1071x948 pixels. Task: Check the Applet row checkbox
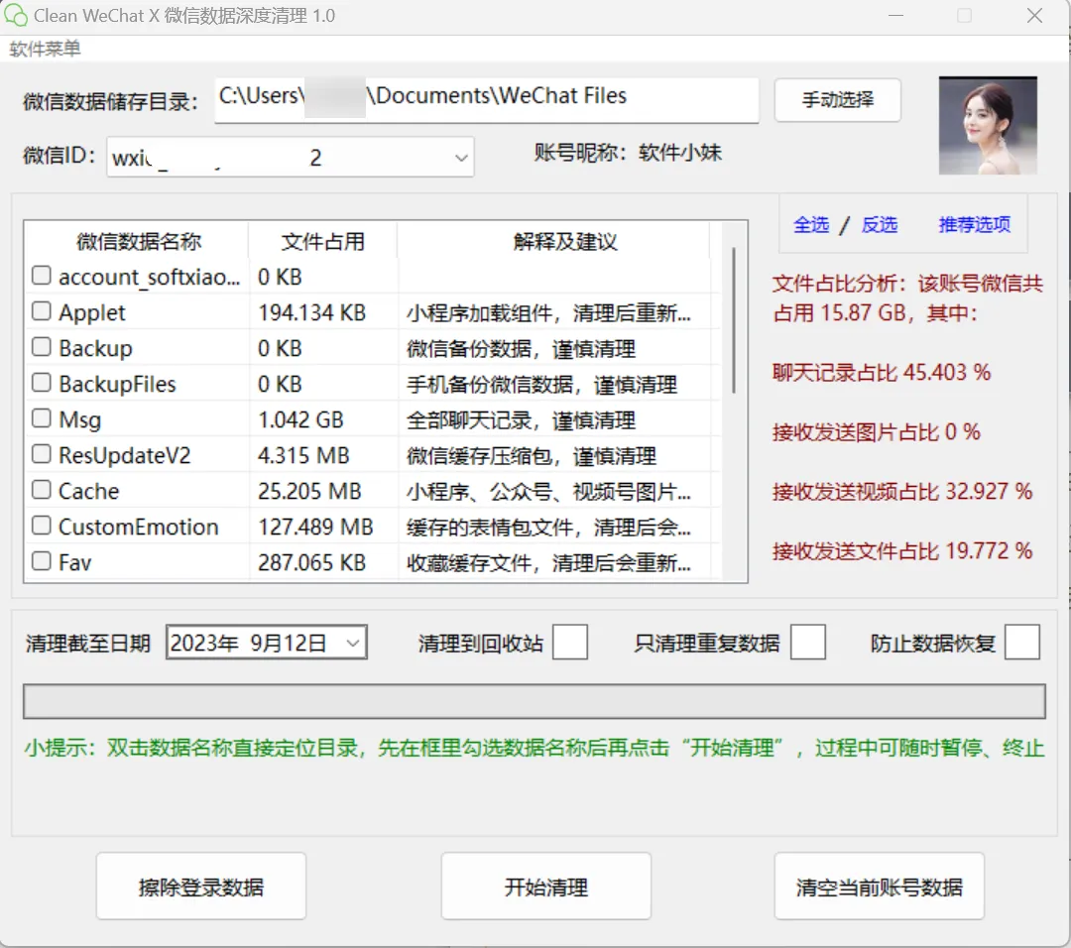tap(42, 310)
